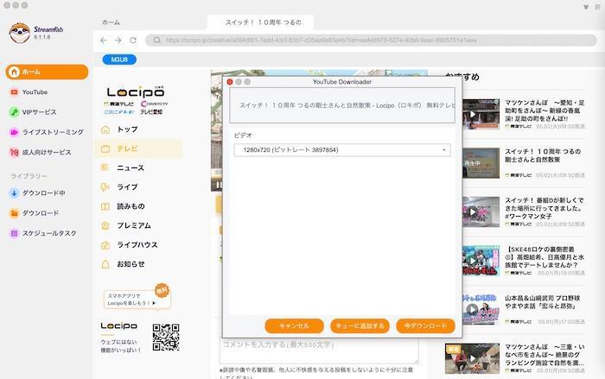Select テレビ in Locipo menu
605x379 pixels.
point(138,148)
